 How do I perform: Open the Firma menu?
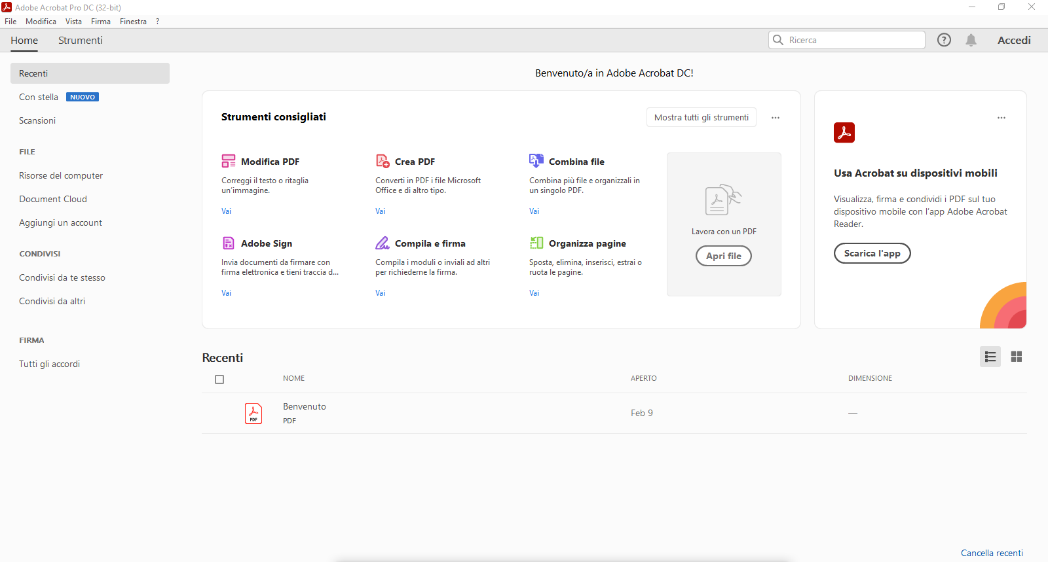(x=101, y=22)
